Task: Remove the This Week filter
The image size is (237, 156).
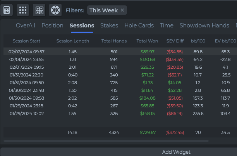Action: point(122,10)
